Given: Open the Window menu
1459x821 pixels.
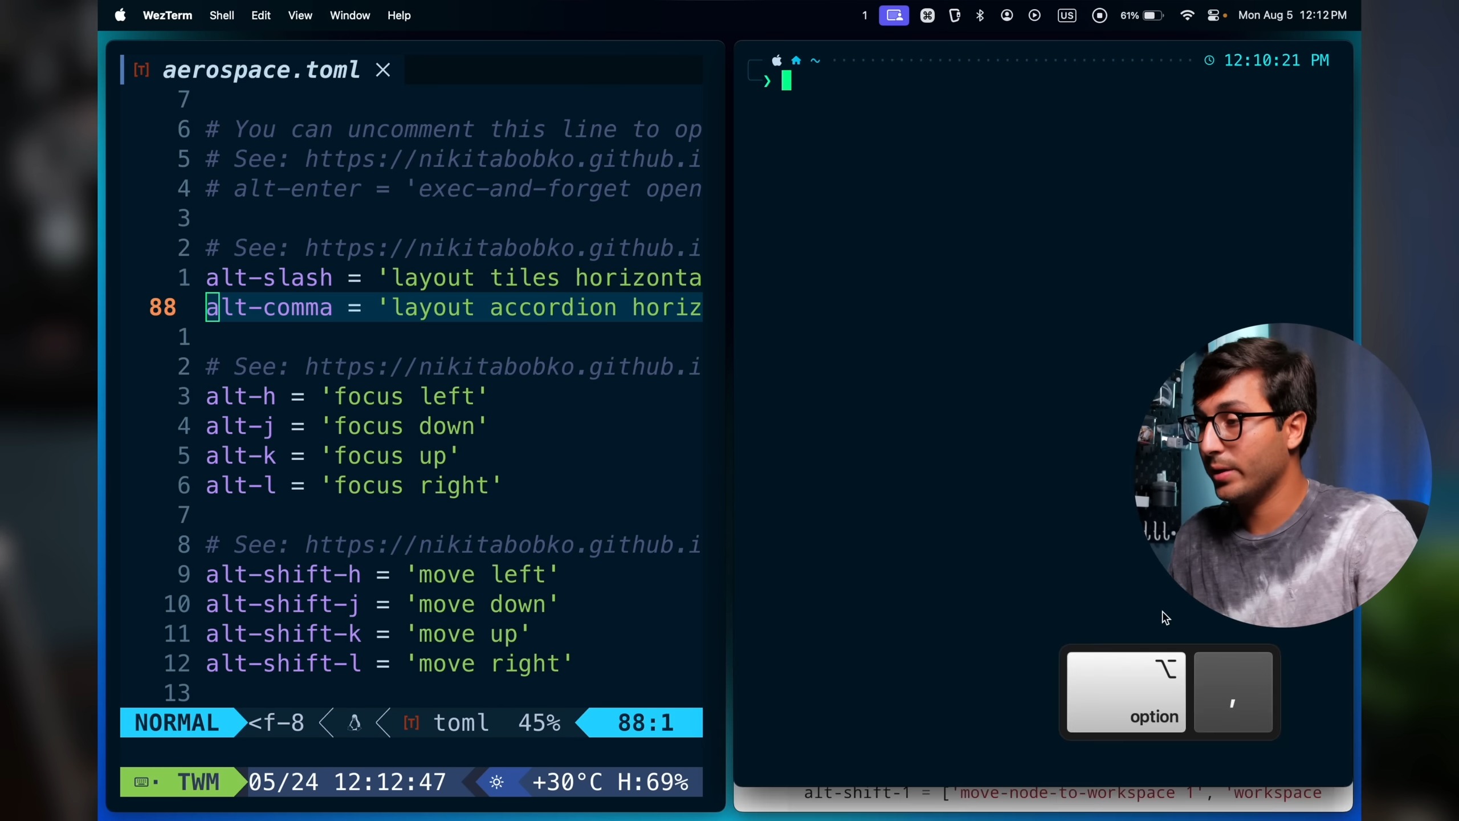Looking at the screenshot, I should pos(349,15).
